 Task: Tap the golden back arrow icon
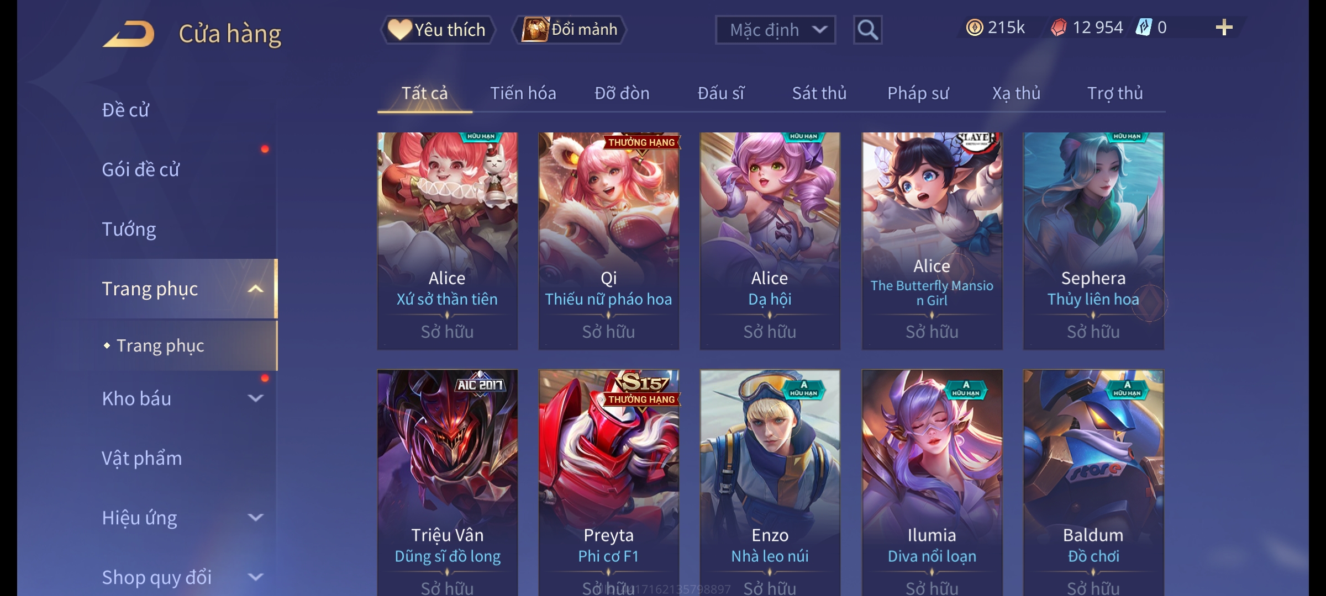coord(129,34)
